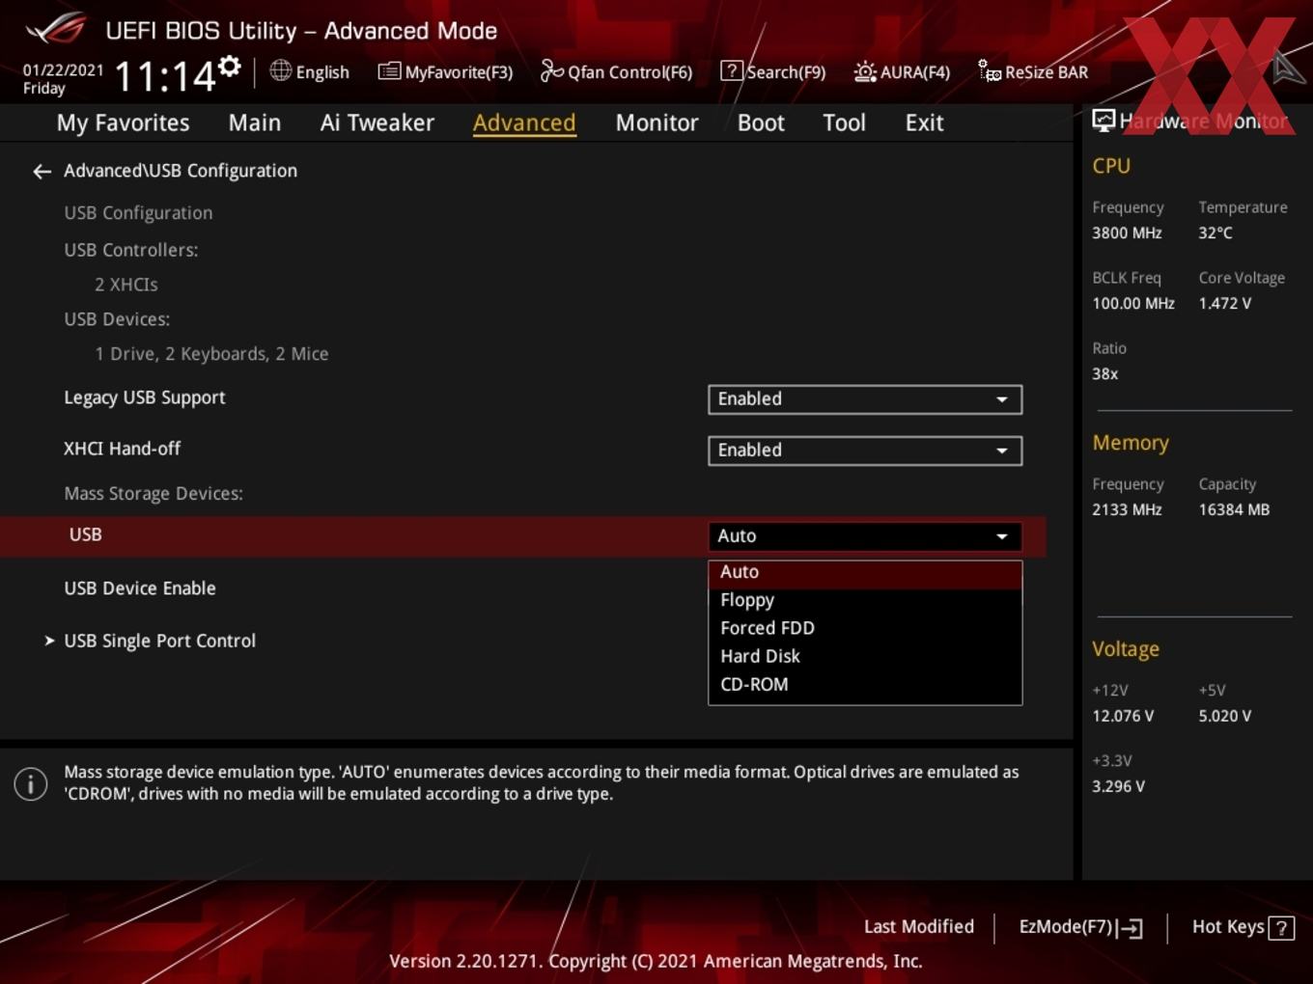Click the info icon in help panel
The width and height of the screenshot is (1313, 984).
tap(31, 783)
